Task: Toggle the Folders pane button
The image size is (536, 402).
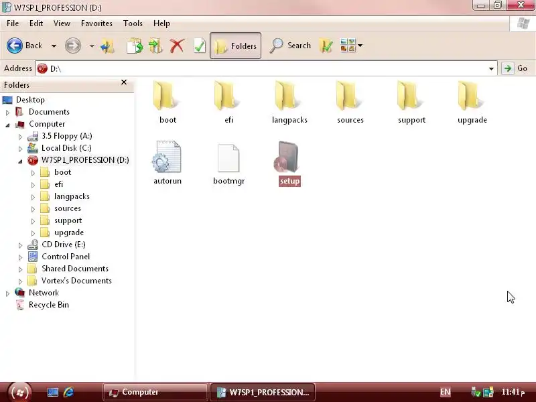Action: pyautogui.click(x=236, y=46)
